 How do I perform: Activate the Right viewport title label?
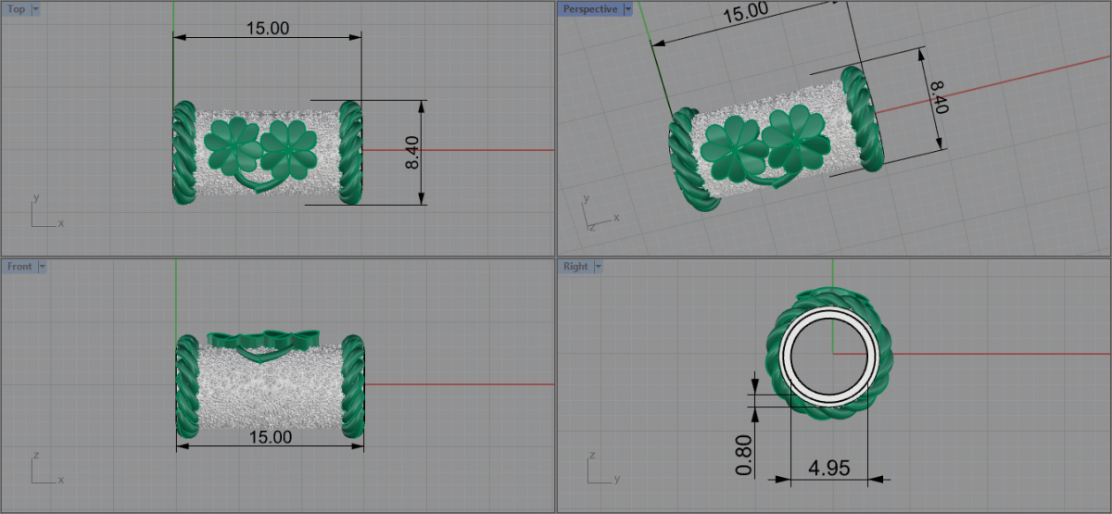click(x=575, y=267)
